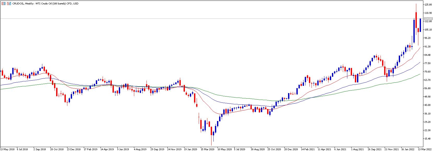Select the tall red candle peaking near 125.80
Screen dimensions: 433x151
pyautogui.click(x=416, y=20)
